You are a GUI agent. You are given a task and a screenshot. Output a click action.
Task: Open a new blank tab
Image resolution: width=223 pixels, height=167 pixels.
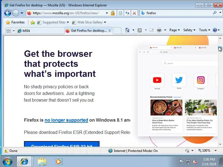[x=117, y=31]
